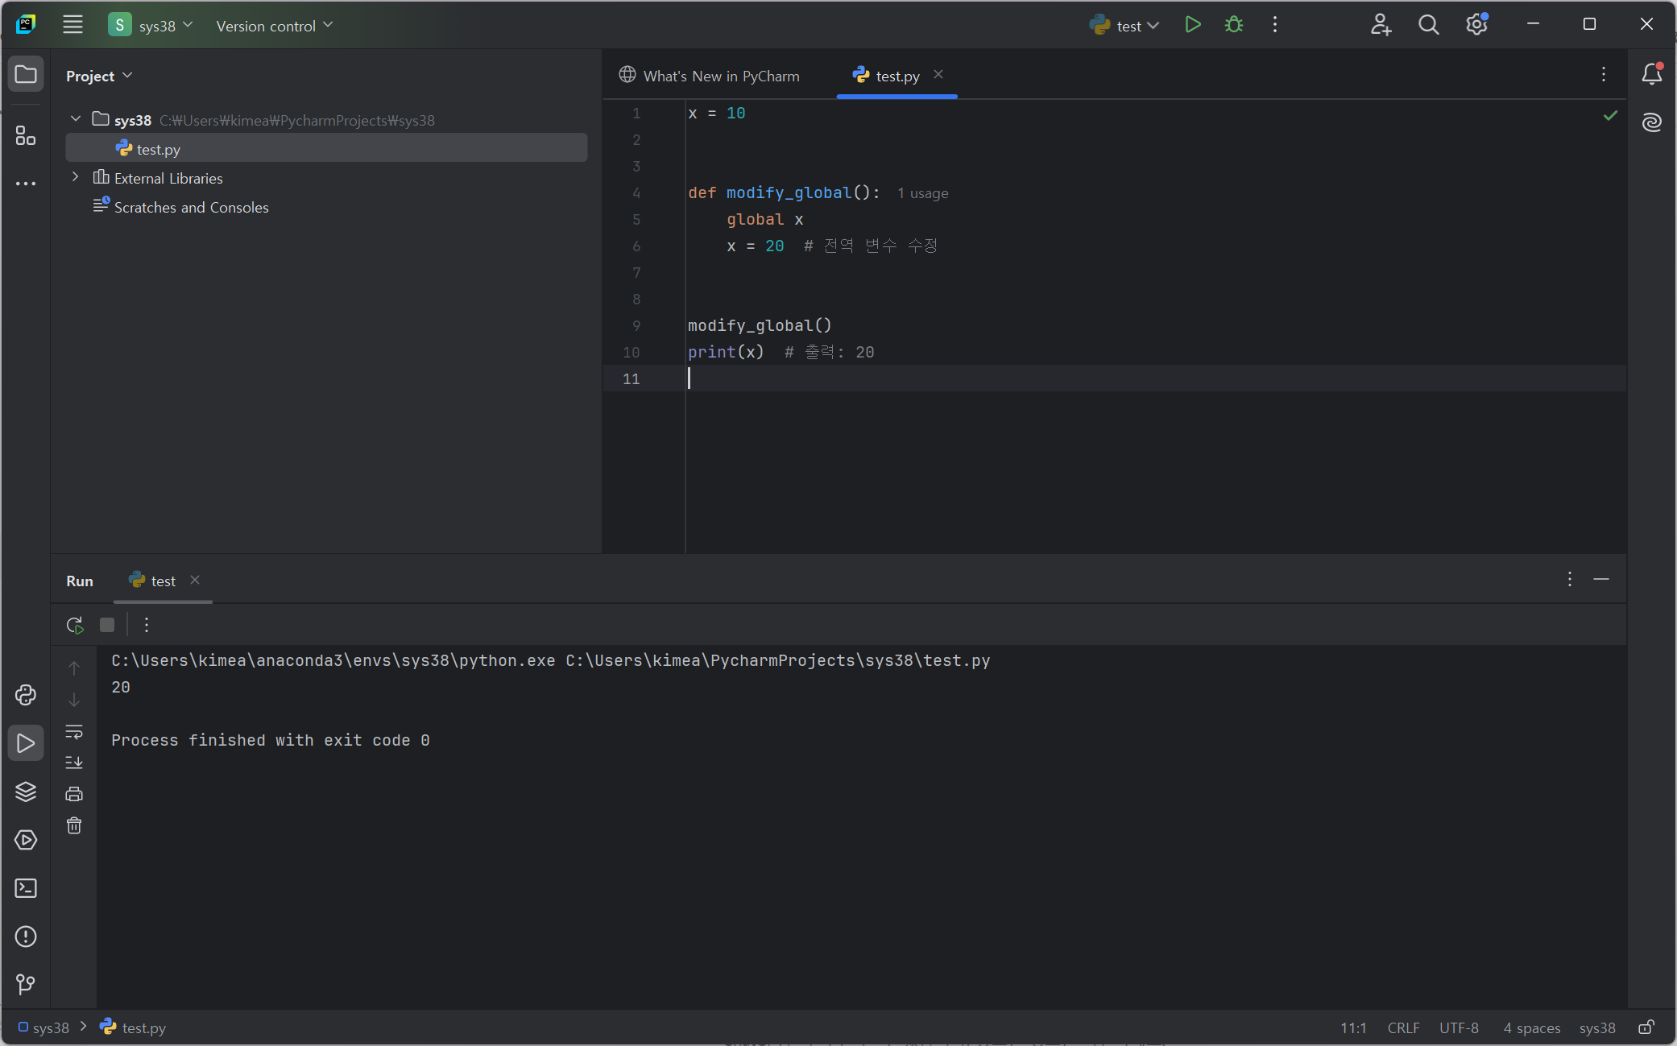The width and height of the screenshot is (1677, 1046).
Task: Collapse the sys38 project folder
Action: [x=76, y=119]
